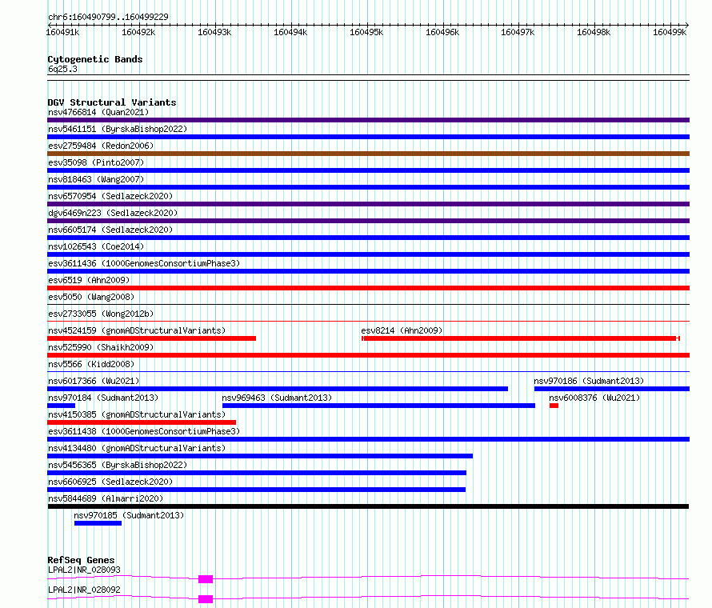This screenshot has height=608, width=712.
Task: Click the nsv1026543 (Coe2014) label
Action: 96,246
